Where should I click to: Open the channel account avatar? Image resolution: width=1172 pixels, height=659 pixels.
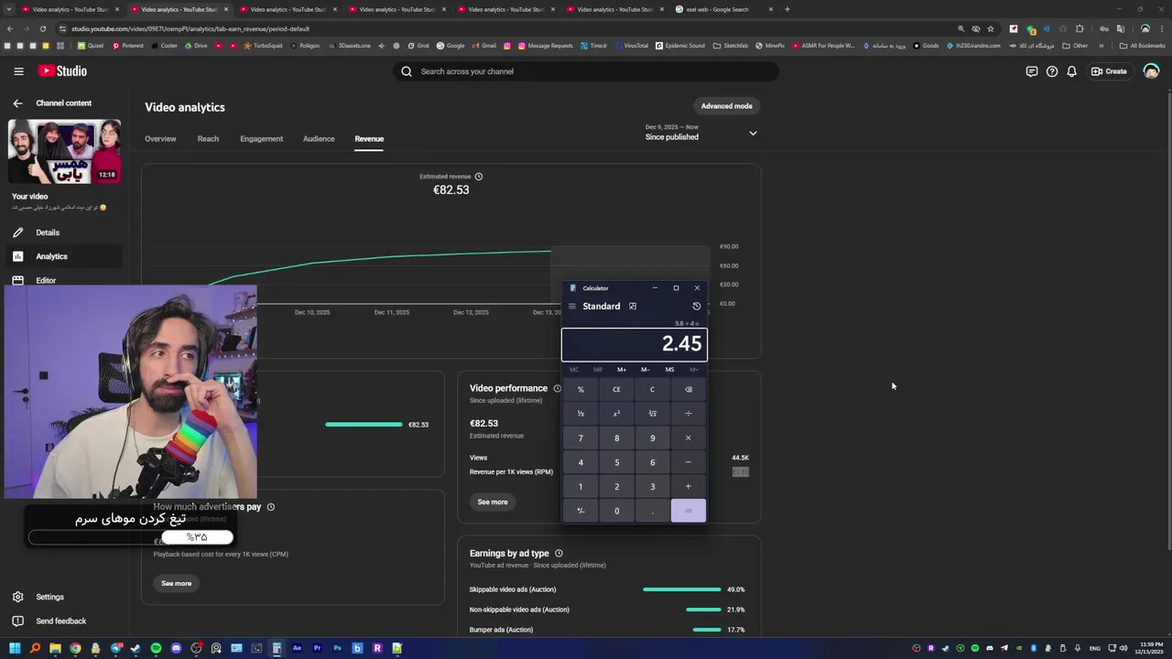click(x=1151, y=71)
